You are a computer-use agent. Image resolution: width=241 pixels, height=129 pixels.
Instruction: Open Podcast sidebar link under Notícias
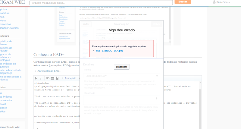click(3, 104)
